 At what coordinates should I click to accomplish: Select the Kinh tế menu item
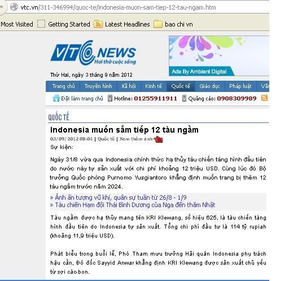pyautogui.click(x=154, y=86)
